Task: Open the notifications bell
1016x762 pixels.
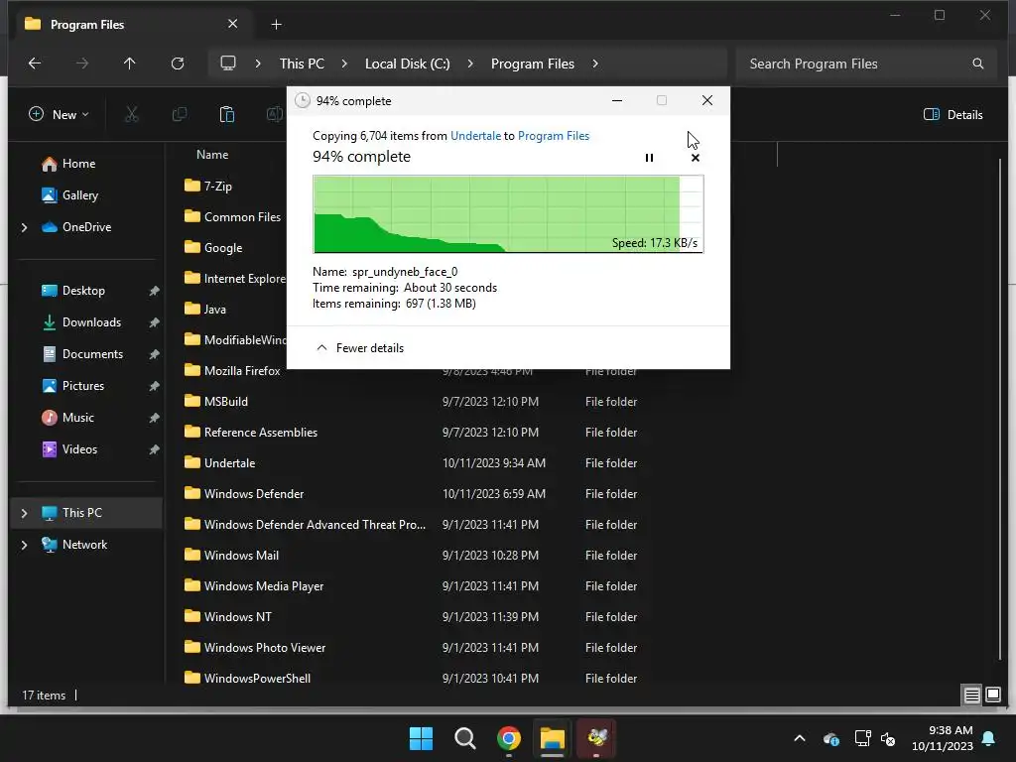Action: pyautogui.click(x=989, y=738)
